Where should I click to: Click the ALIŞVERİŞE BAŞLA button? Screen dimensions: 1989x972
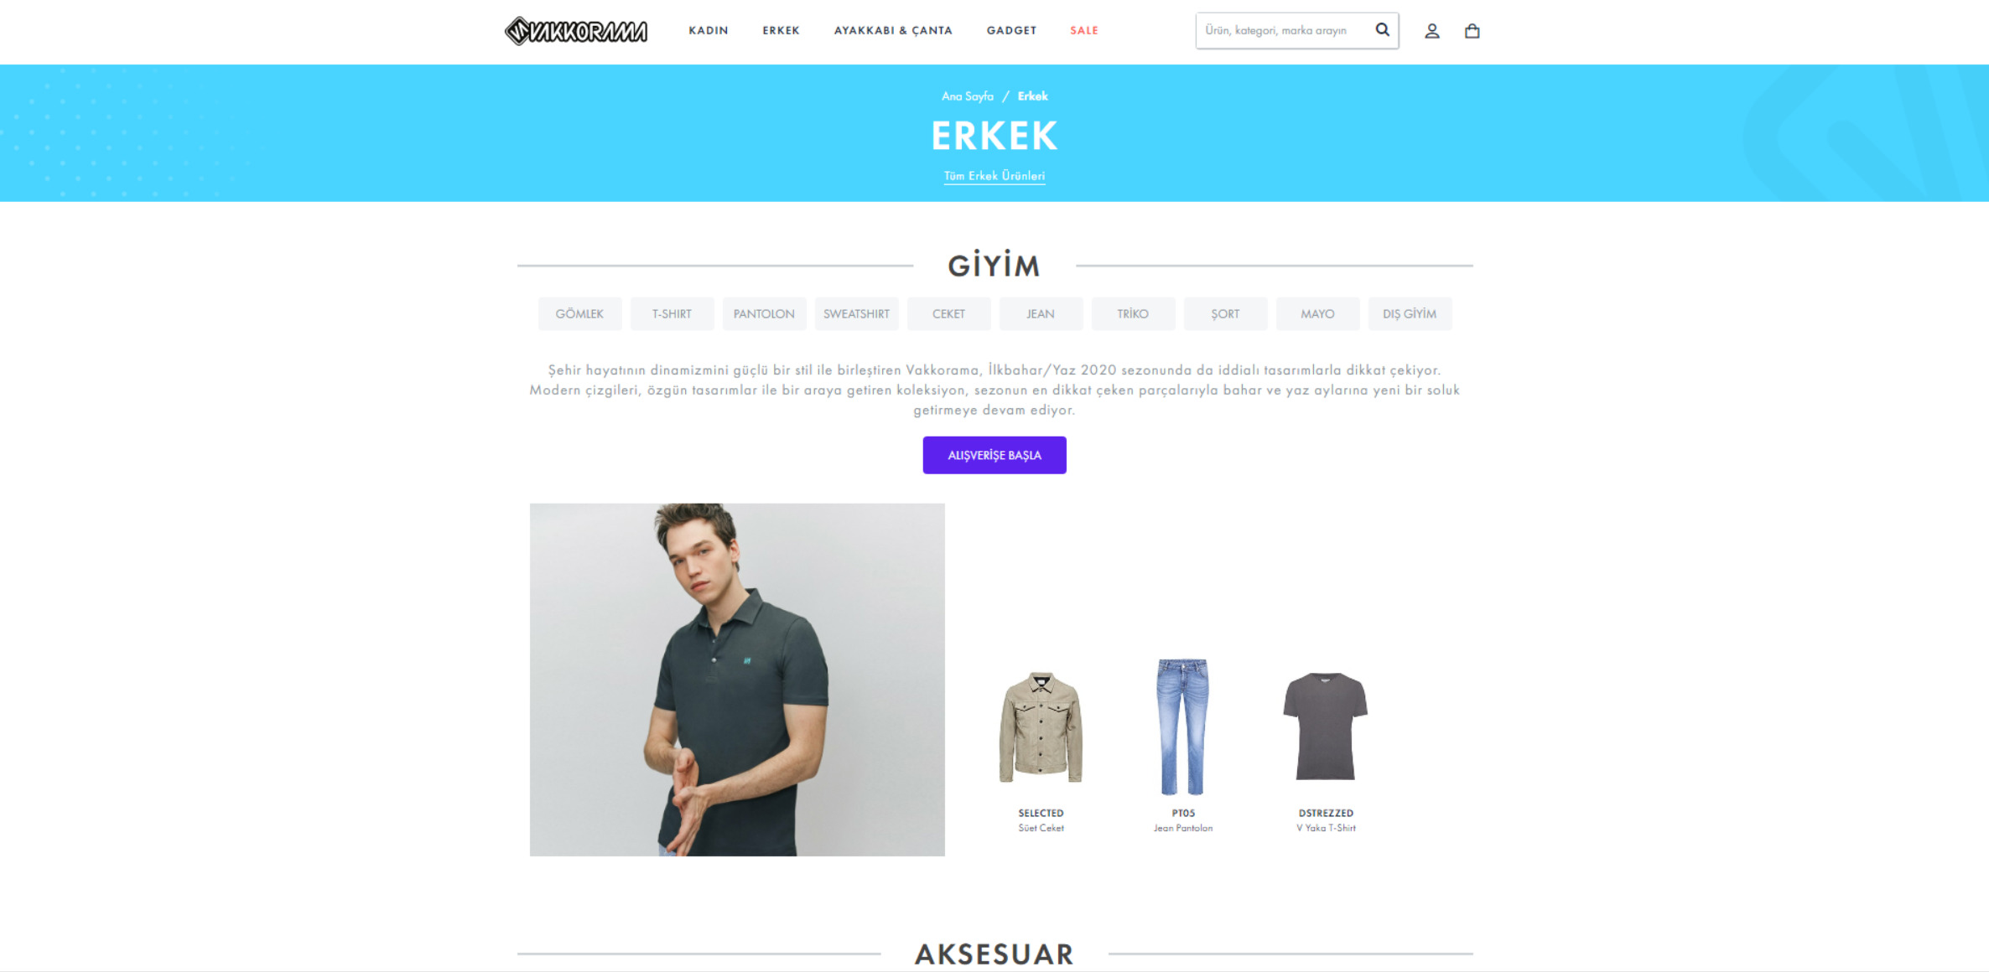994,455
